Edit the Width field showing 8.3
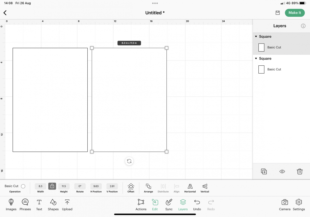310x217 pixels. pos(40,186)
